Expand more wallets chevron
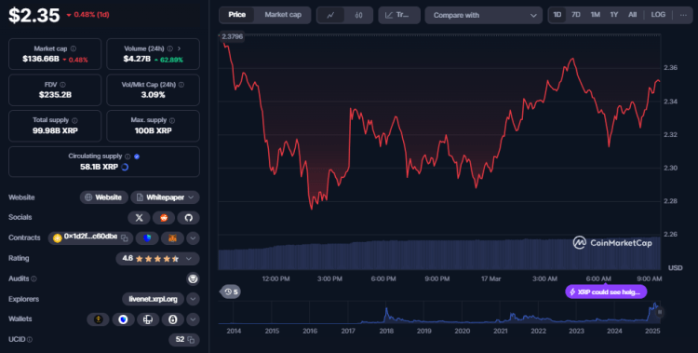This screenshot has width=698, height=353. (x=193, y=319)
